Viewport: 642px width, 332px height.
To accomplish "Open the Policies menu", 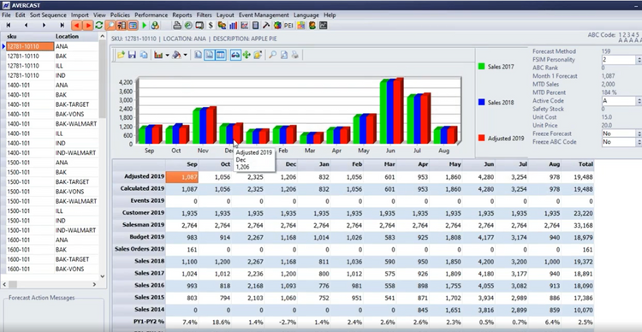I will (x=120, y=15).
